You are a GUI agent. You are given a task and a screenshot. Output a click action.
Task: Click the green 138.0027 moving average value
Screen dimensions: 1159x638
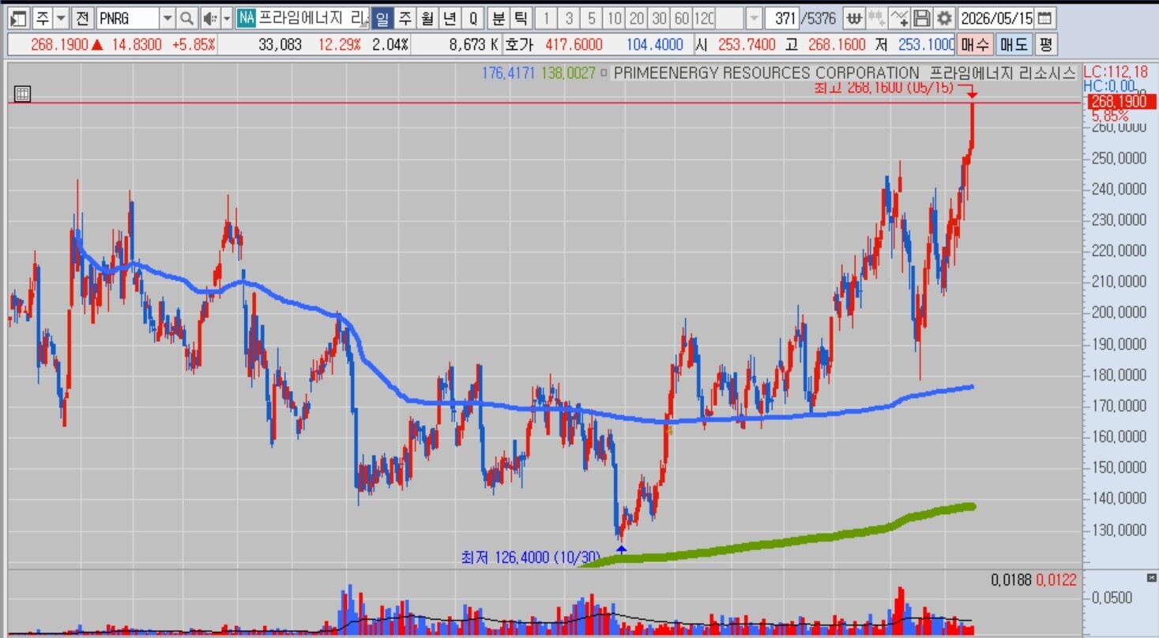click(568, 73)
